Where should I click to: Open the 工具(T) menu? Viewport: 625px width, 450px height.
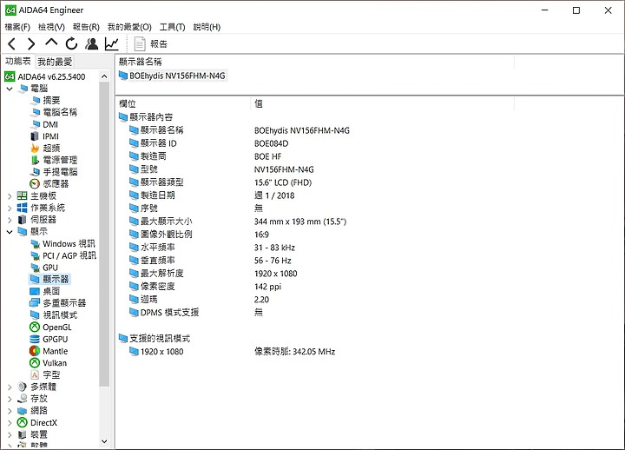tap(173, 27)
